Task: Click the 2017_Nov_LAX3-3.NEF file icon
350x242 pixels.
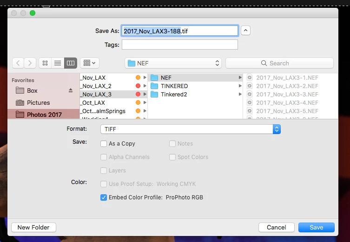Action: [x=250, y=94]
